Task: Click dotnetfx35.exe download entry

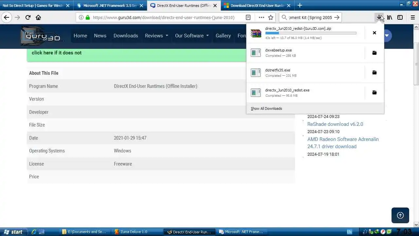Action: pyautogui.click(x=305, y=72)
